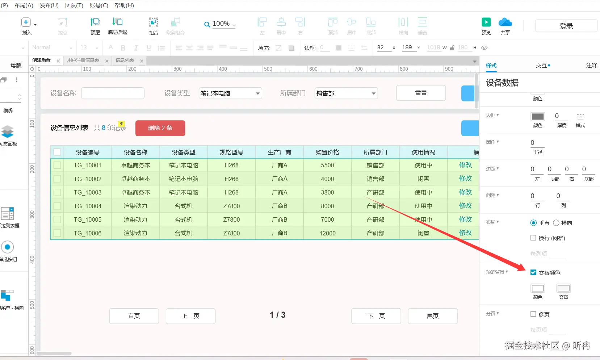This screenshot has height=360, width=600.
Task: Toggle italic text formatting
Action: point(136,48)
